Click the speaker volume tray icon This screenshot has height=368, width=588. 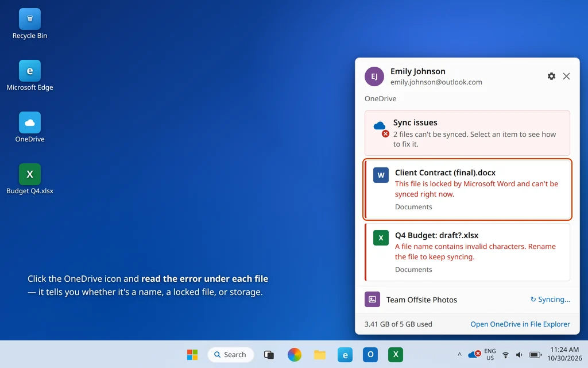[519, 355]
